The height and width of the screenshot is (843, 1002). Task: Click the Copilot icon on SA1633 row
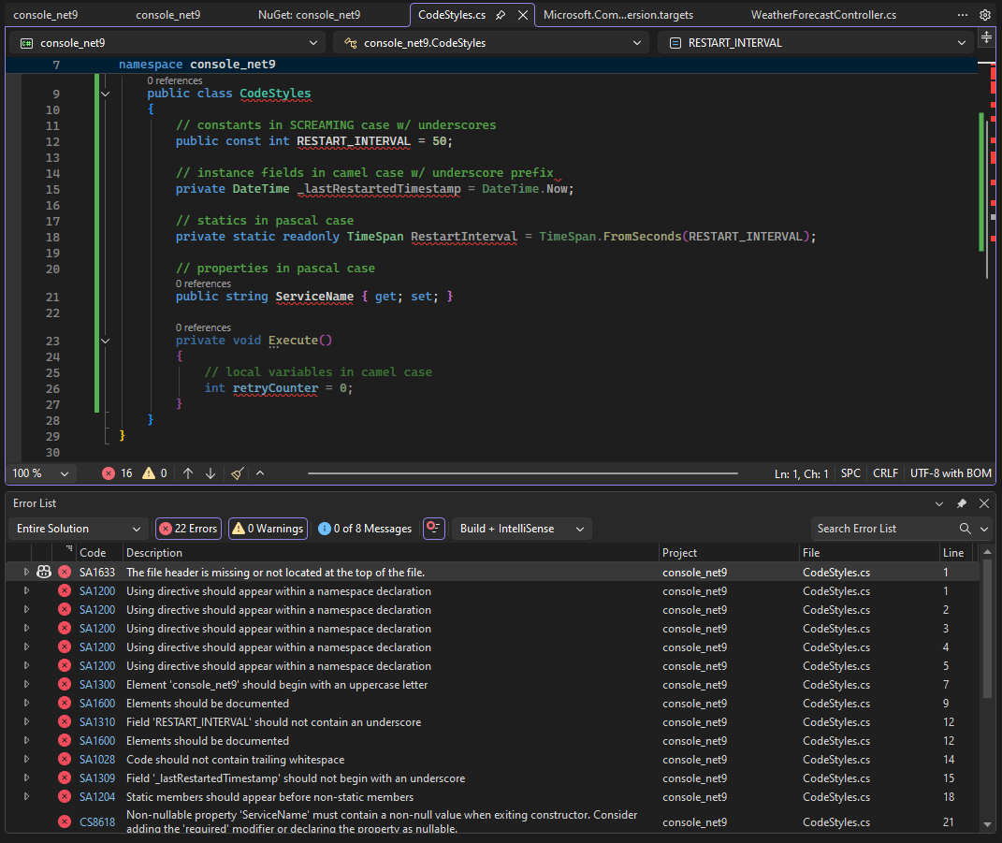(43, 572)
